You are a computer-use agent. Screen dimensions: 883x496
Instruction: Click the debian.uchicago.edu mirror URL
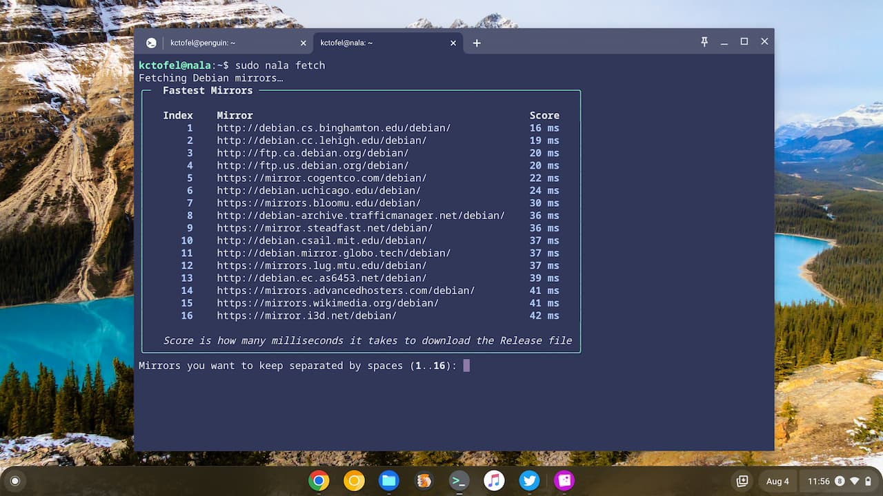coord(319,190)
